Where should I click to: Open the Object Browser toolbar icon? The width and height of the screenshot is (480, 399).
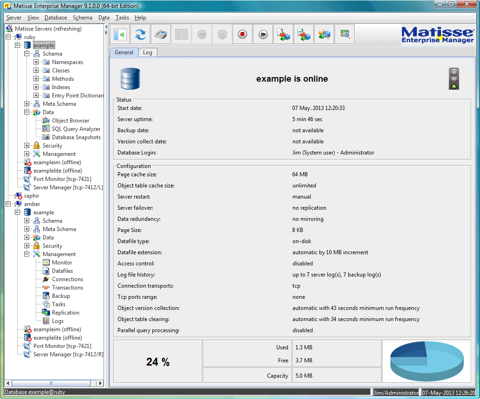324,35
